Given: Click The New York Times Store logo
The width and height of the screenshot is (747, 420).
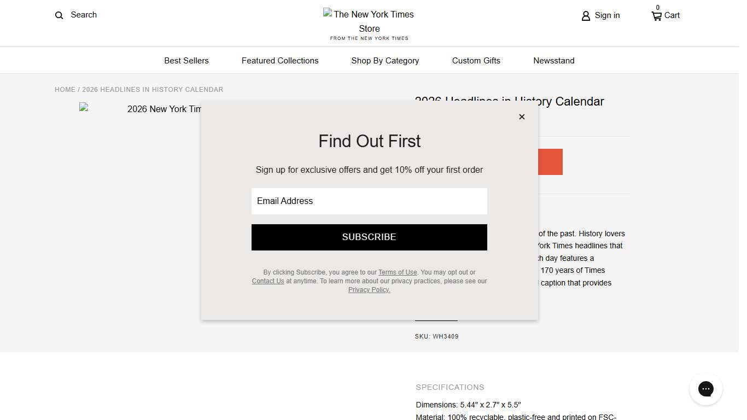Looking at the screenshot, I should coord(368,22).
